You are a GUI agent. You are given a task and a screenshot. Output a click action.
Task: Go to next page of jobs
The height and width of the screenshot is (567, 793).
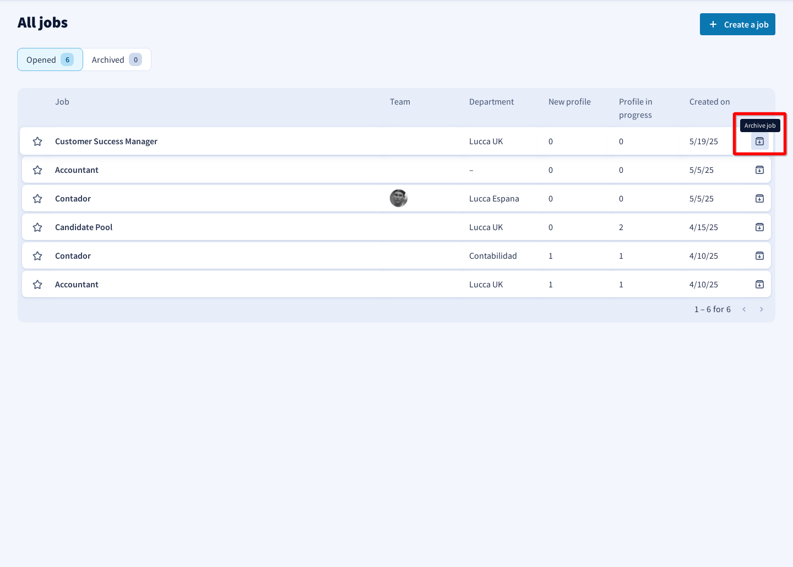(762, 309)
